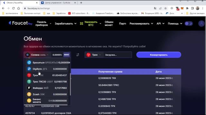Click the Solana amount input field
This screenshot has height=115, width=206.
pyautogui.click(x=57, y=55)
